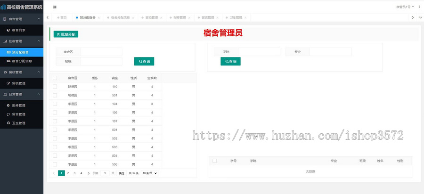This screenshot has height=194, width=424.
Task: Click the 报修管理 gear icon
Action: (8, 105)
